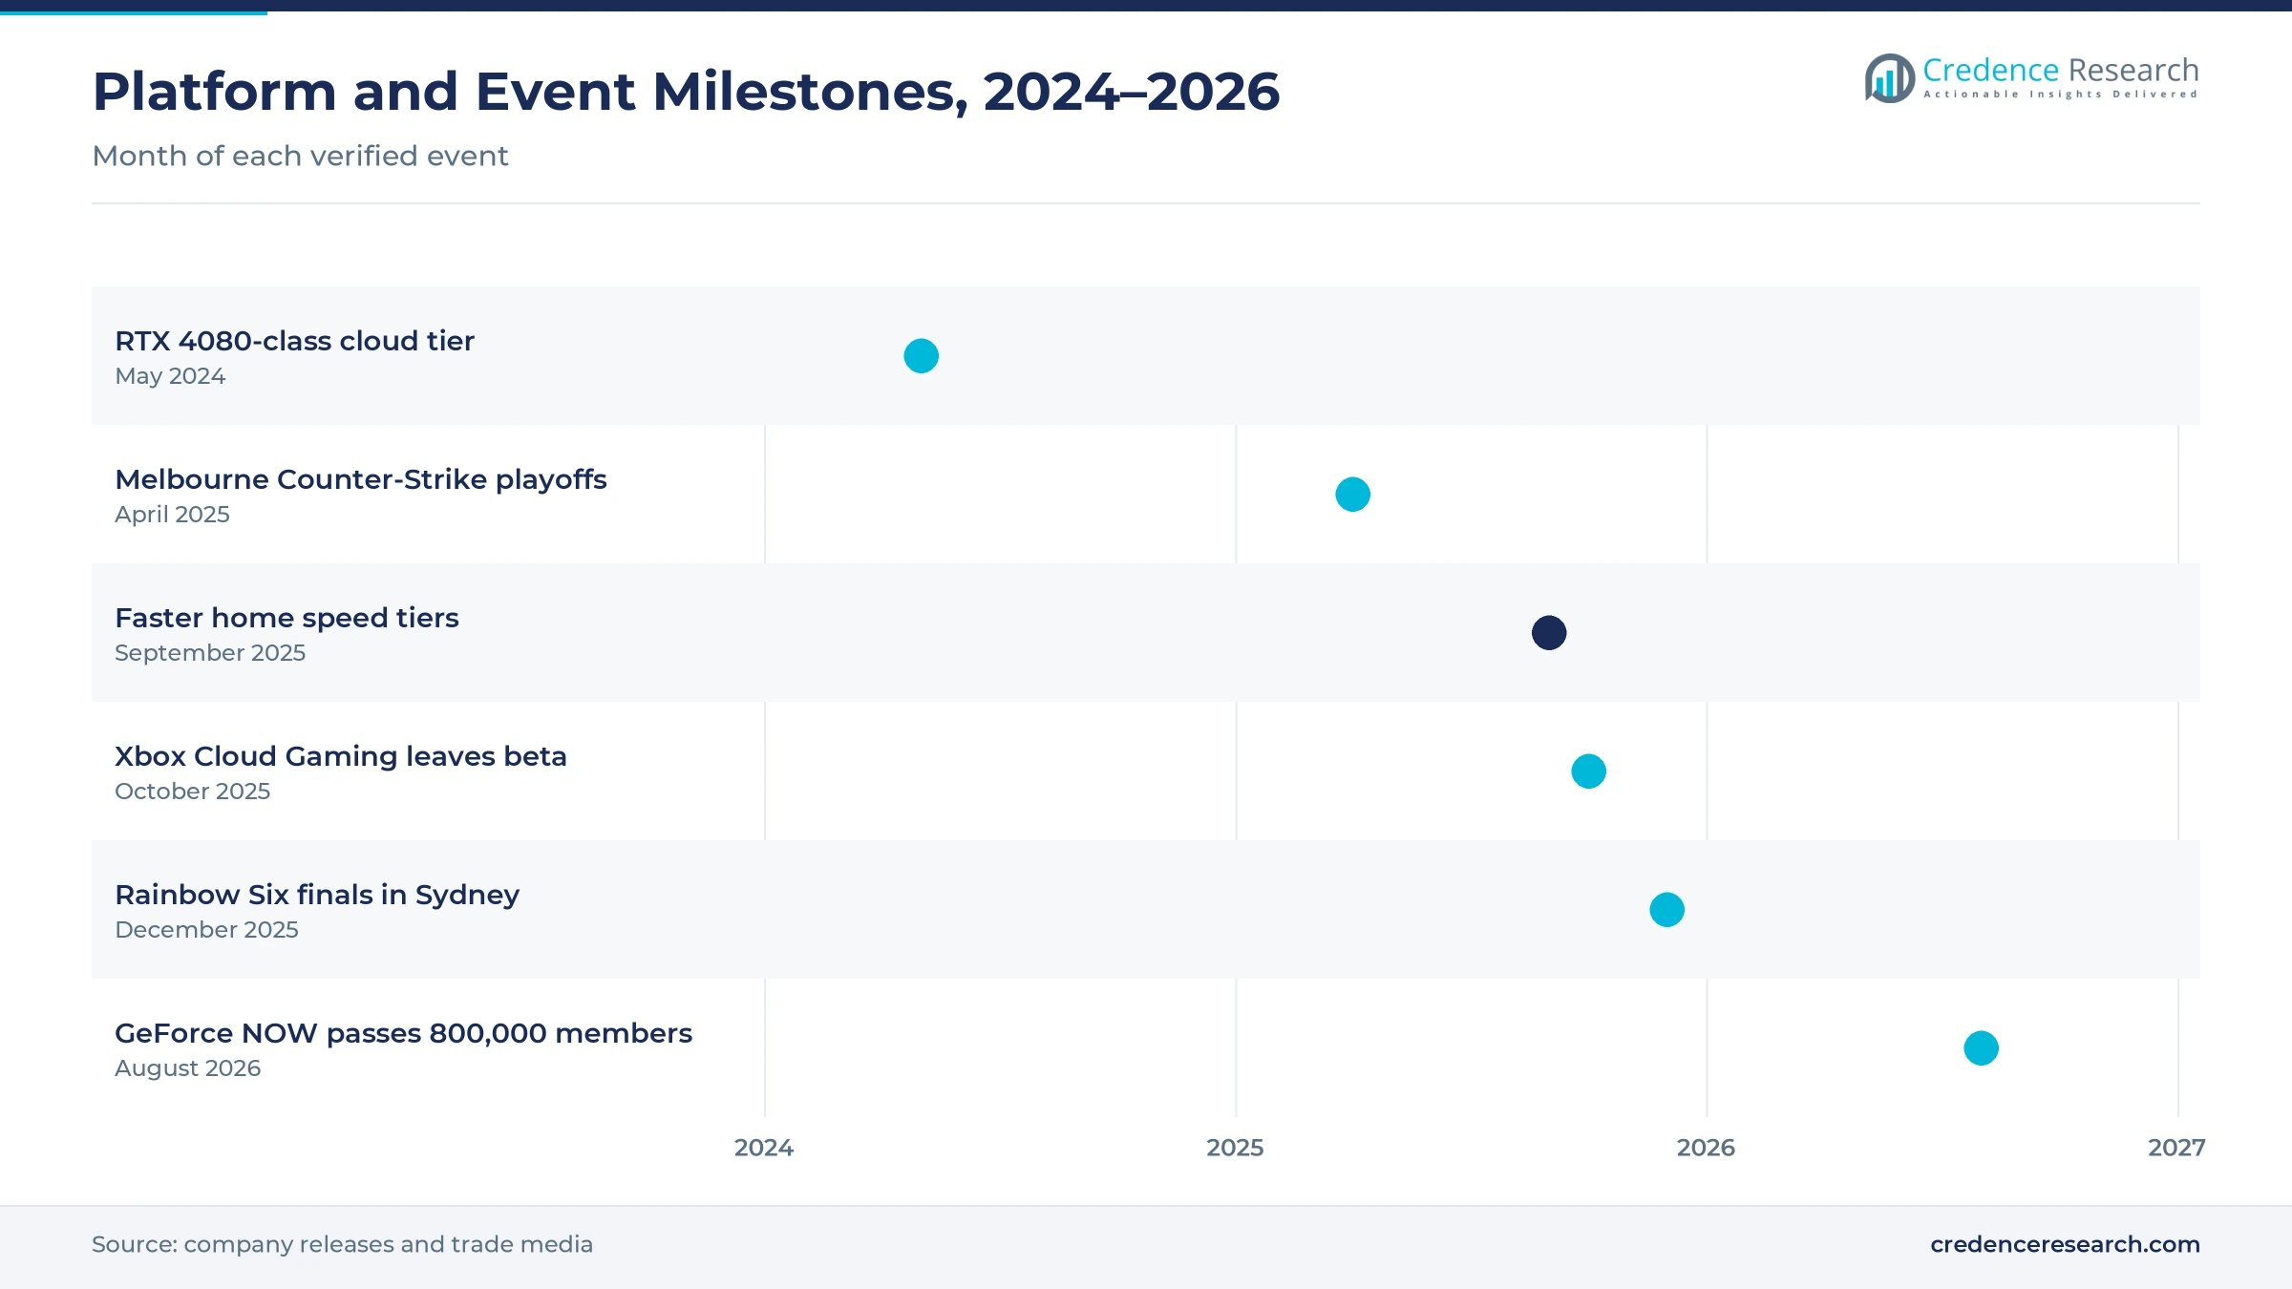This screenshot has height=1289, width=2292.
Task: Click the Credence Research logo icon
Action: click(1890, 78)
